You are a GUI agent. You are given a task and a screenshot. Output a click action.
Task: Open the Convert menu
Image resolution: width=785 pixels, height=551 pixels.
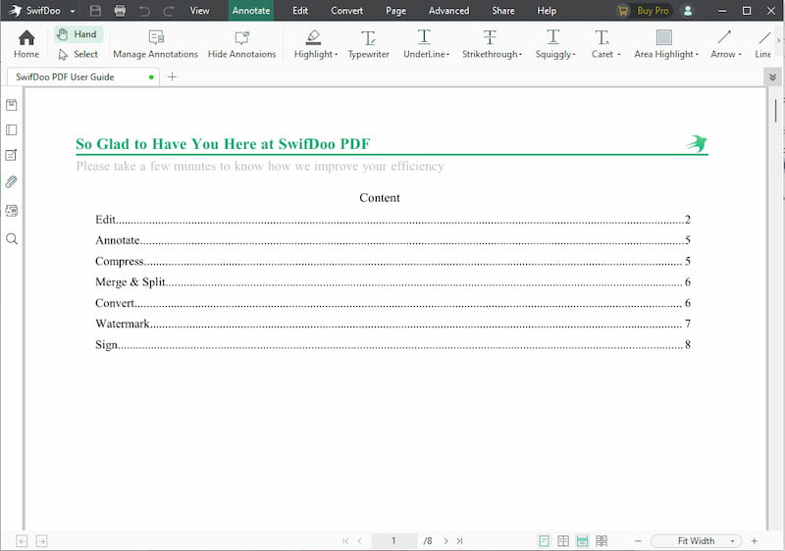347,11
